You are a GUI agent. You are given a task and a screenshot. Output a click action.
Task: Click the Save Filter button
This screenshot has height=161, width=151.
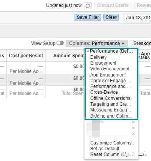click(x=88, y=17)
